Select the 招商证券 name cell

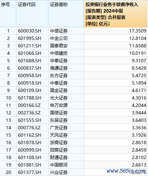pos(66,150)
